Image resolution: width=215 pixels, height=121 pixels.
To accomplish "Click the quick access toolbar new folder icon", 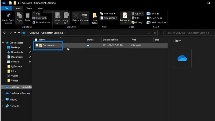I will click(15, 3).
